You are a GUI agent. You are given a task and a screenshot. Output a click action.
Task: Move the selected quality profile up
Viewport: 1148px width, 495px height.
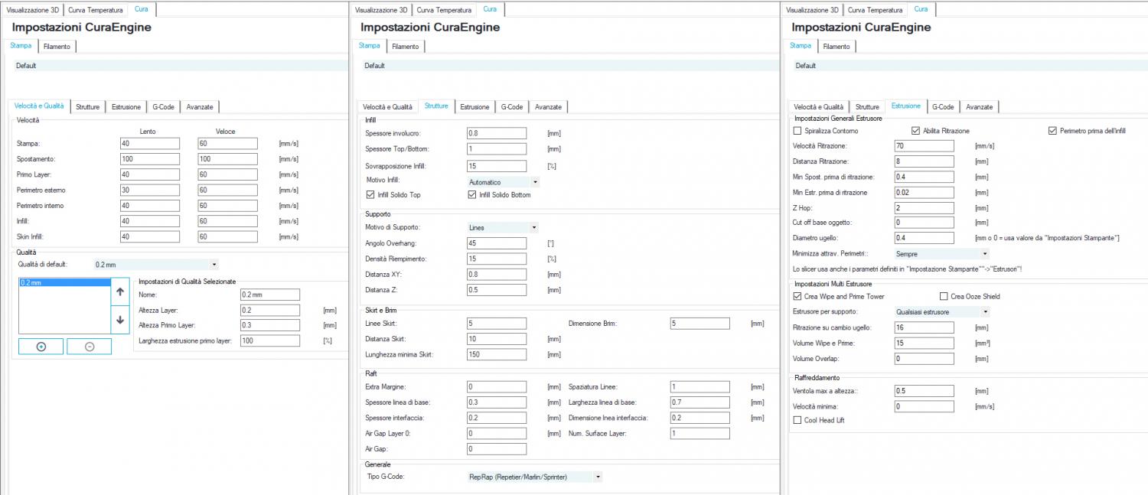pyautogui.click(x=120, y=292)
